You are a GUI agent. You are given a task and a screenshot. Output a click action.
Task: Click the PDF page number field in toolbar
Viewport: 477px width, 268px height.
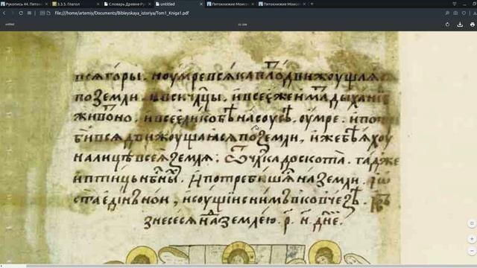(x=242, y=25)
